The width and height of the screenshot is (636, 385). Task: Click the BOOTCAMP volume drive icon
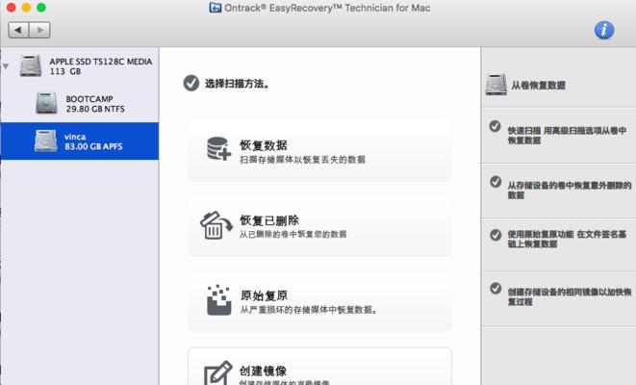(46, 103)
